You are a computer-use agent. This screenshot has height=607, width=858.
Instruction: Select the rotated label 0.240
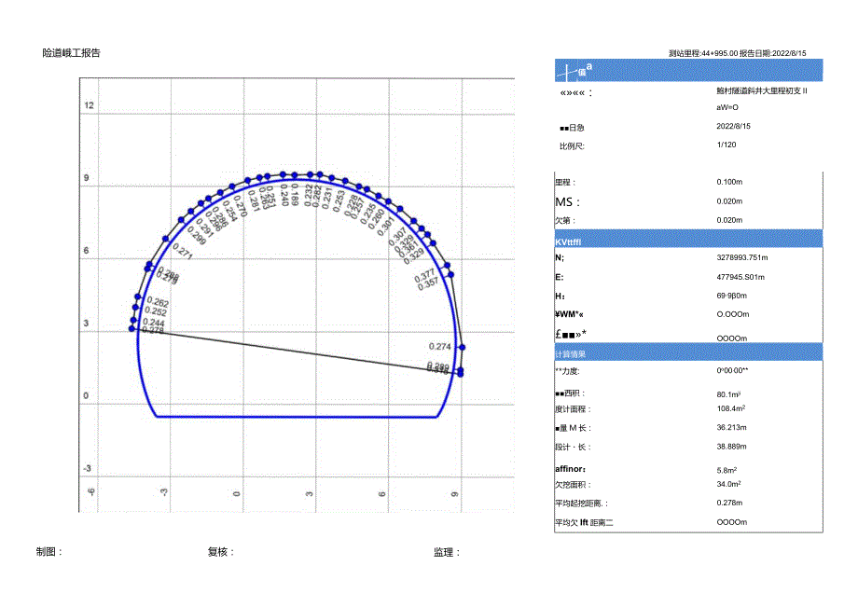tap(284, 195)
